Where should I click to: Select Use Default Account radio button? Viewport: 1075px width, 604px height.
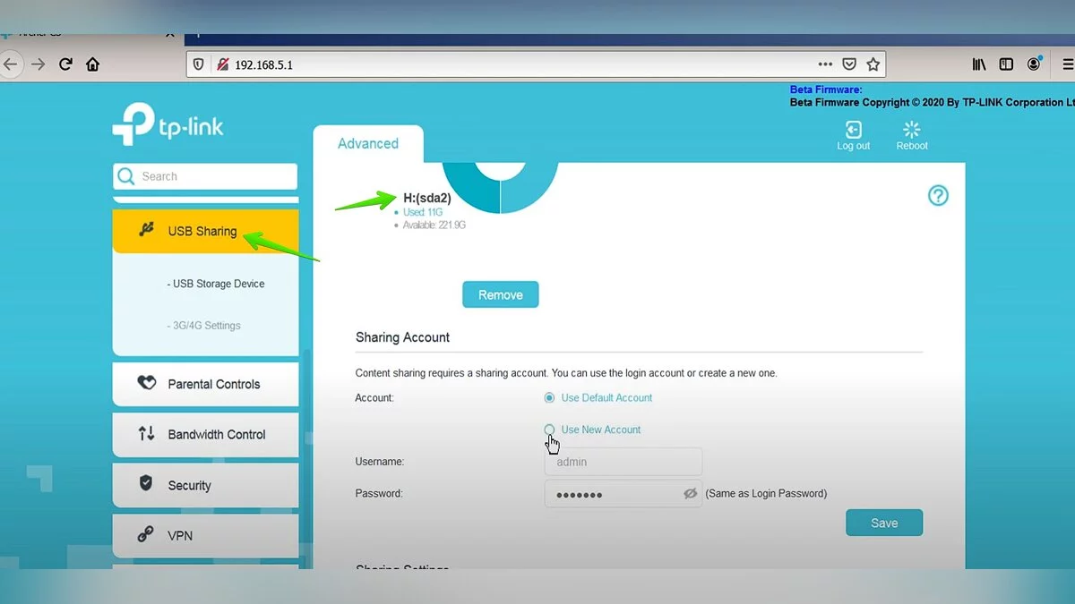[550, 397]
